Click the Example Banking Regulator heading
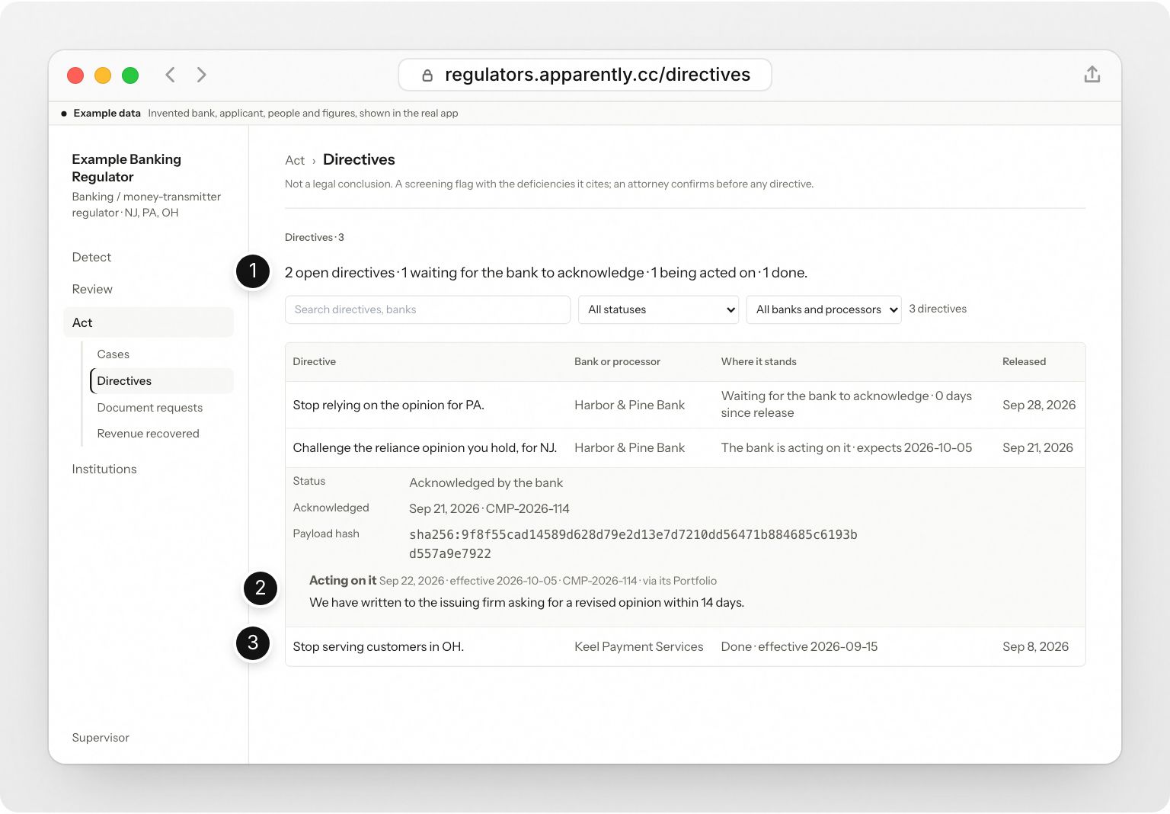This screenshot has height=814, width=1170. point(126,168)
